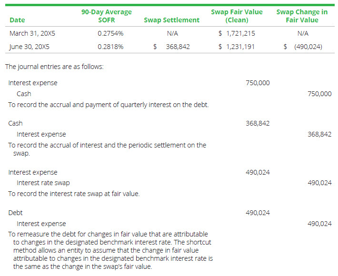The width and height of the screenshot is (338, 276).
Task: Select the 0.2754% SOFR rate cell
Action: pos(110,33)
